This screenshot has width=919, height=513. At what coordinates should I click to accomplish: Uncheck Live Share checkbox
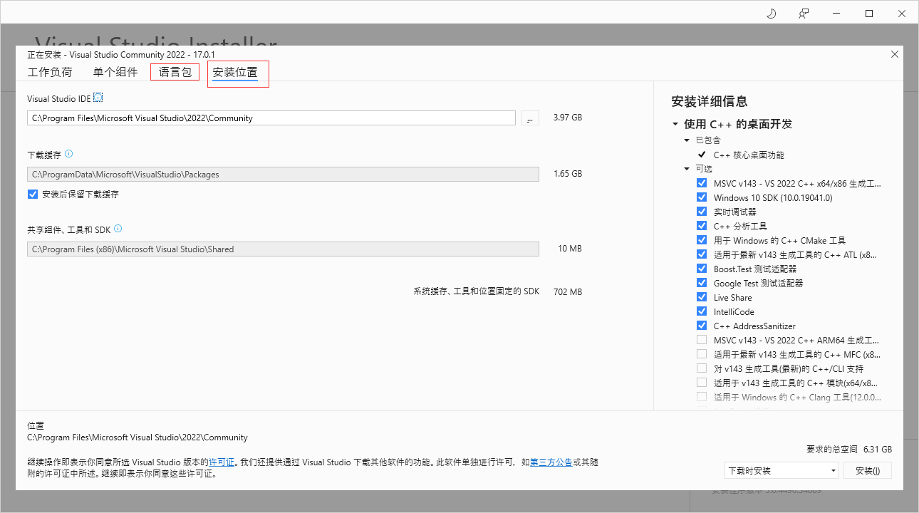pos(702,297)
